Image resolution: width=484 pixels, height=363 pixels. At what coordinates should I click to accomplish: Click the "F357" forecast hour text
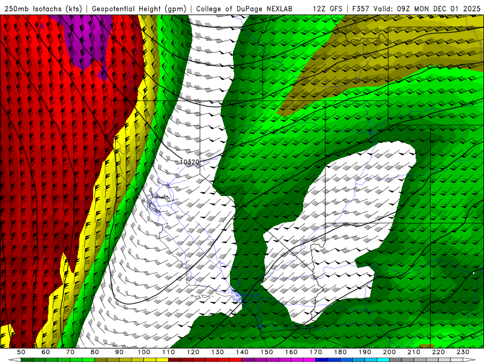[361, 9]
